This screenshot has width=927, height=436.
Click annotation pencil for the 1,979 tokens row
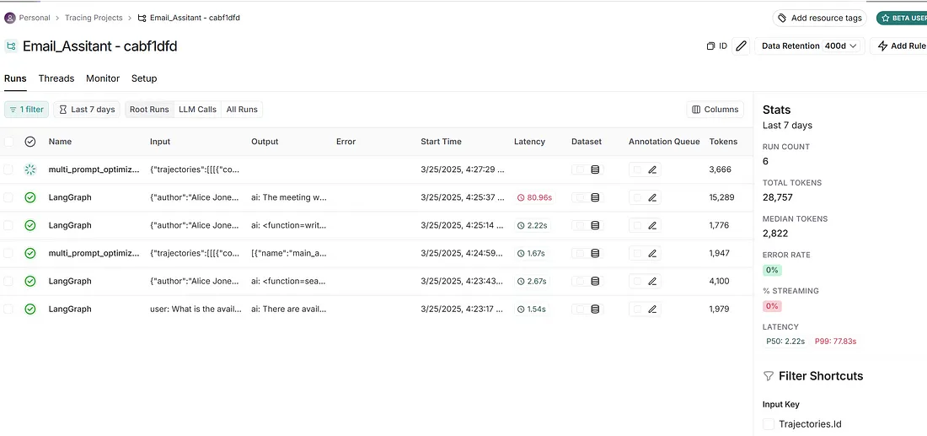[x=652, y=309]
